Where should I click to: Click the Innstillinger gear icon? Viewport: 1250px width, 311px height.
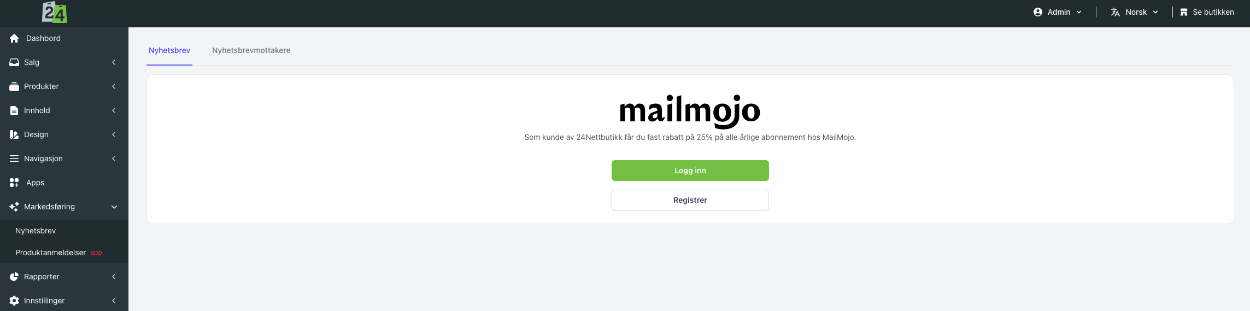[14, 301]
